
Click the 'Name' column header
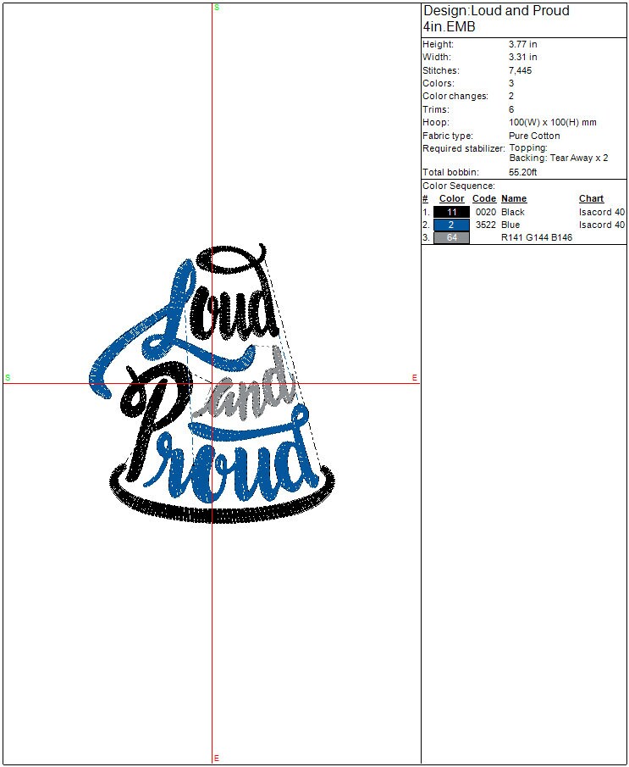513,198
